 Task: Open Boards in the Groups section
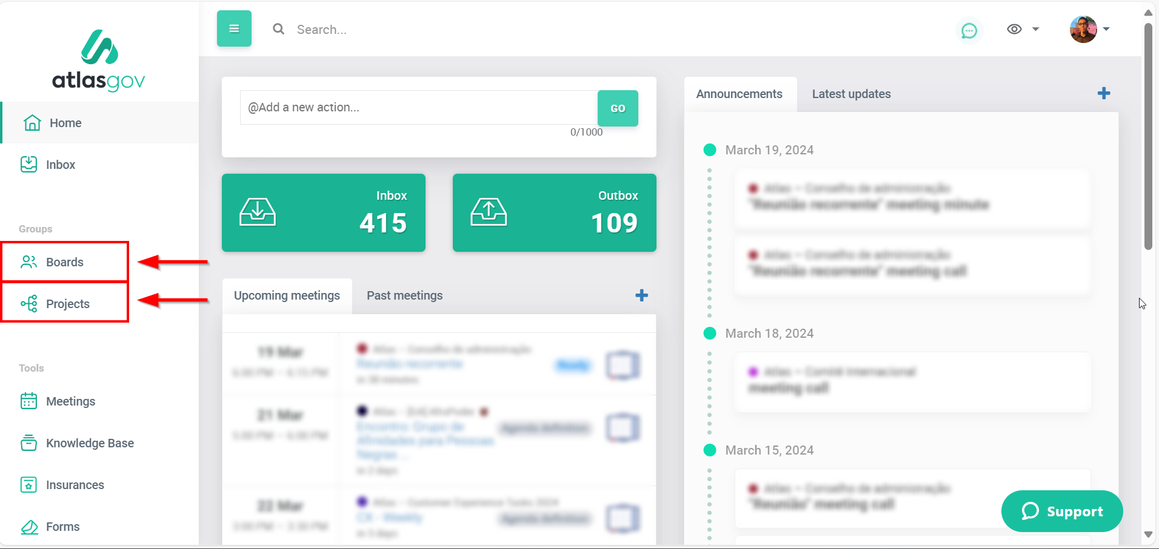64,262
